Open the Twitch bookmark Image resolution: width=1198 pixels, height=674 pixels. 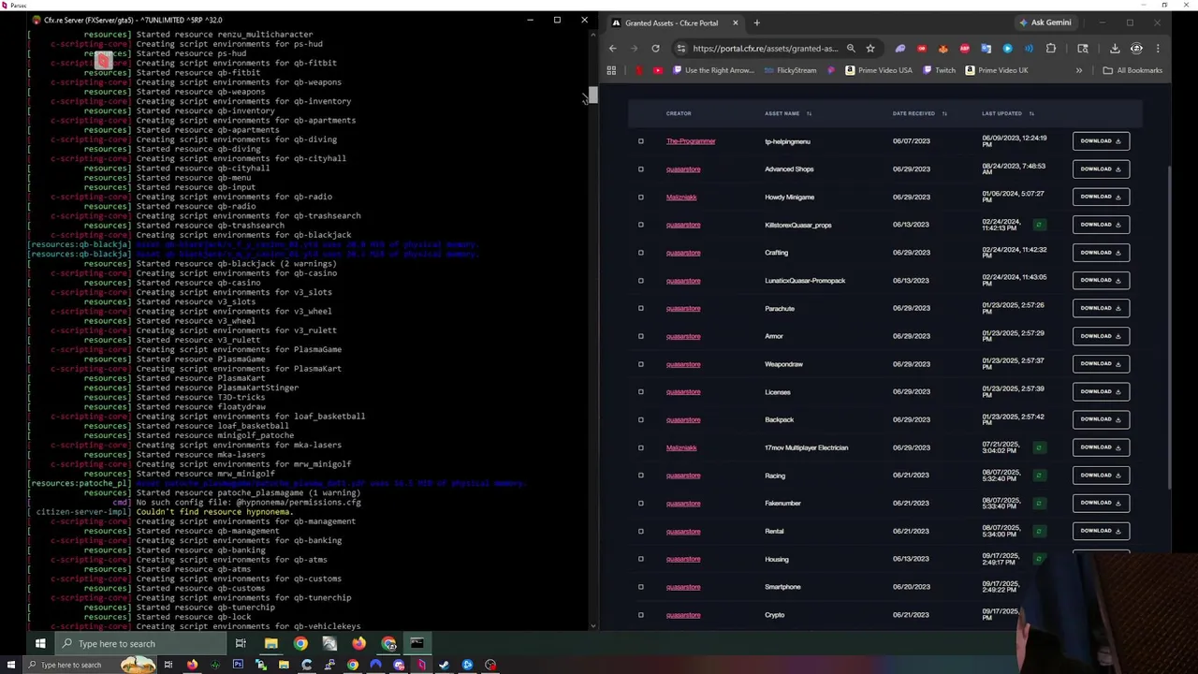tap(939, 70)
